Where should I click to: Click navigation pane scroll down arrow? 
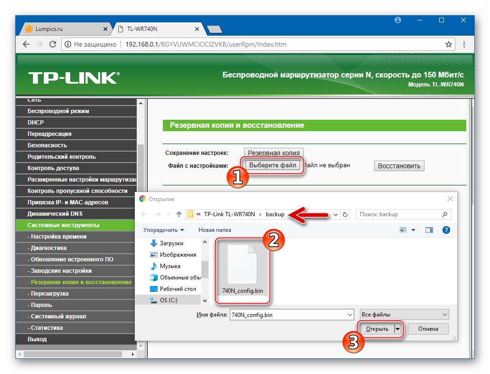coord(205,300)
